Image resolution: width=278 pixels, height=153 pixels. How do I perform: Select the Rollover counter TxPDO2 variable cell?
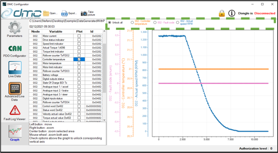pyautogui.click(x=58, y=56)
